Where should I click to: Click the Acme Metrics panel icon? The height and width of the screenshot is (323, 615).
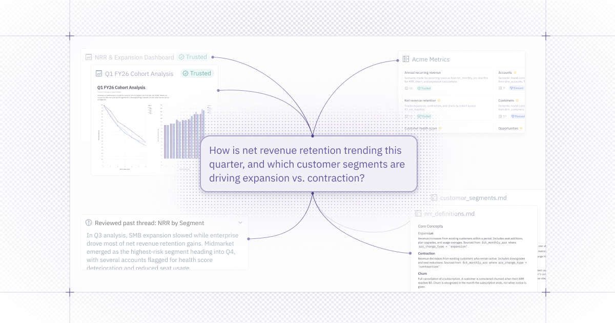406,59
